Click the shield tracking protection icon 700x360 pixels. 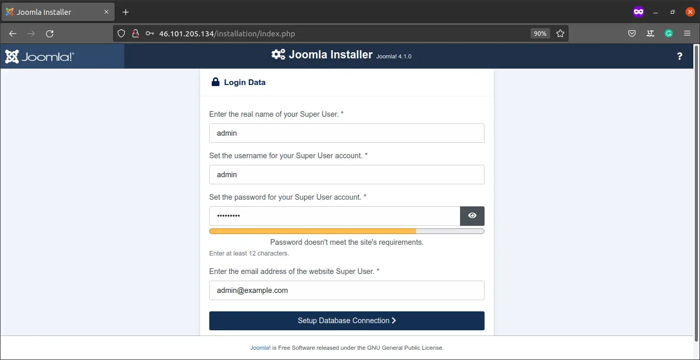coord(121,34)
